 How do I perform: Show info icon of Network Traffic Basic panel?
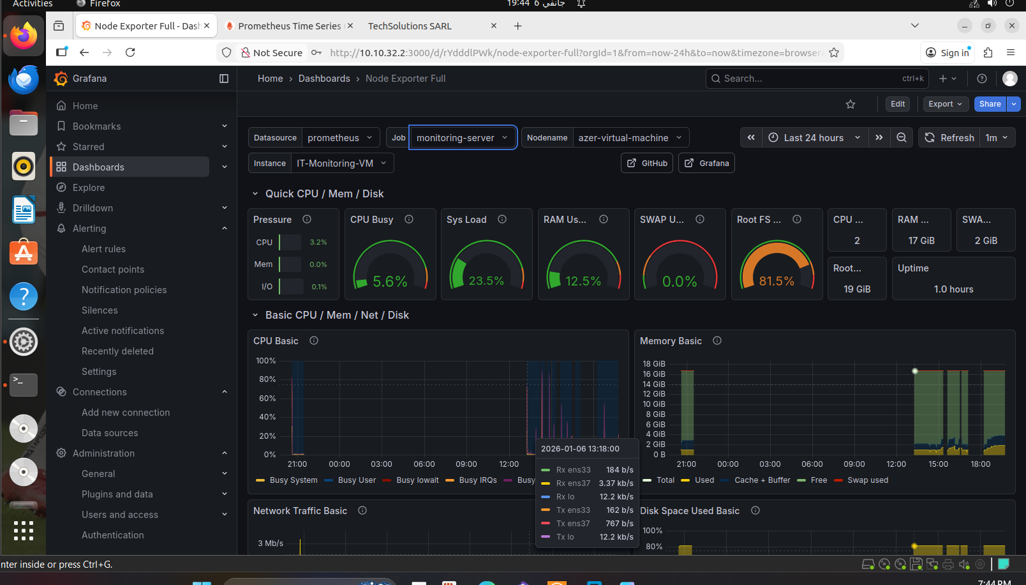tap(362, 510)
